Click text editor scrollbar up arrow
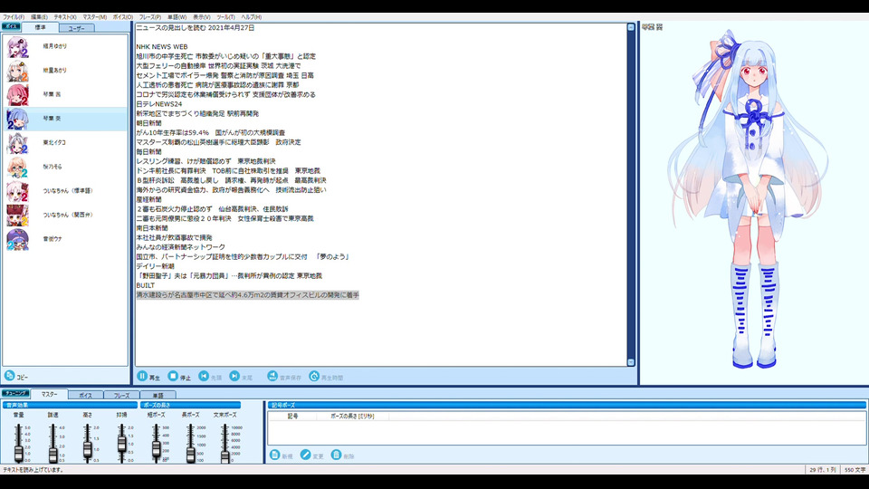The height and width of the screenshot is (489, 869). pos(631,27)
